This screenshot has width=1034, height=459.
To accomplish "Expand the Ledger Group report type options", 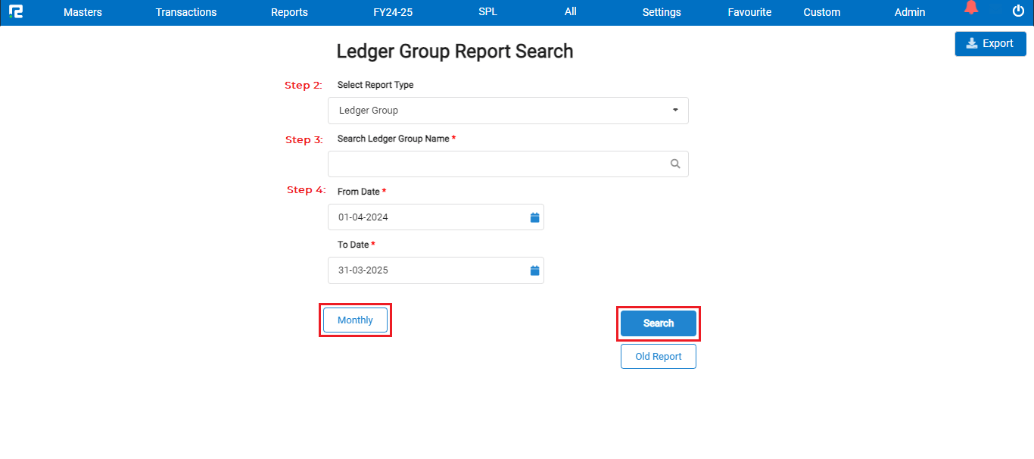I will tap(674, 110).
